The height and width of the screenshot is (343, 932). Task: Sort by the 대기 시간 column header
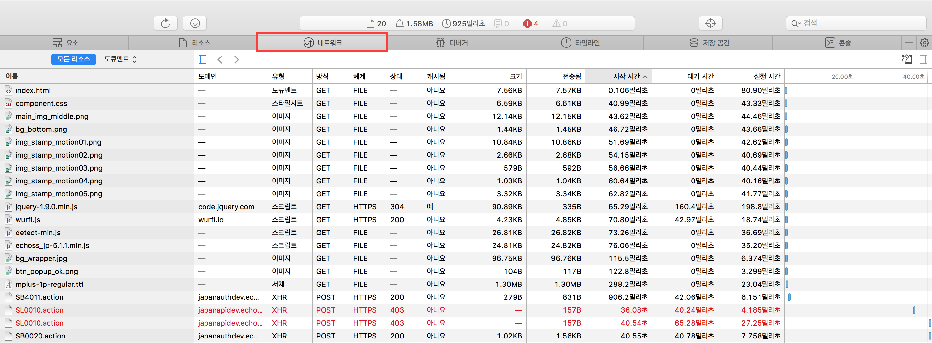click(685, 76)
